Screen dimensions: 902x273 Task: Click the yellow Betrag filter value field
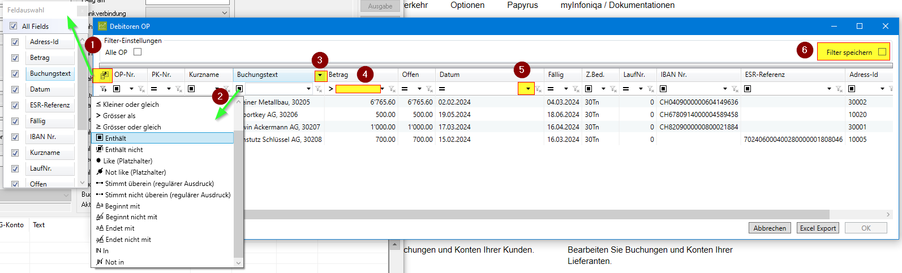pos(358,89)
